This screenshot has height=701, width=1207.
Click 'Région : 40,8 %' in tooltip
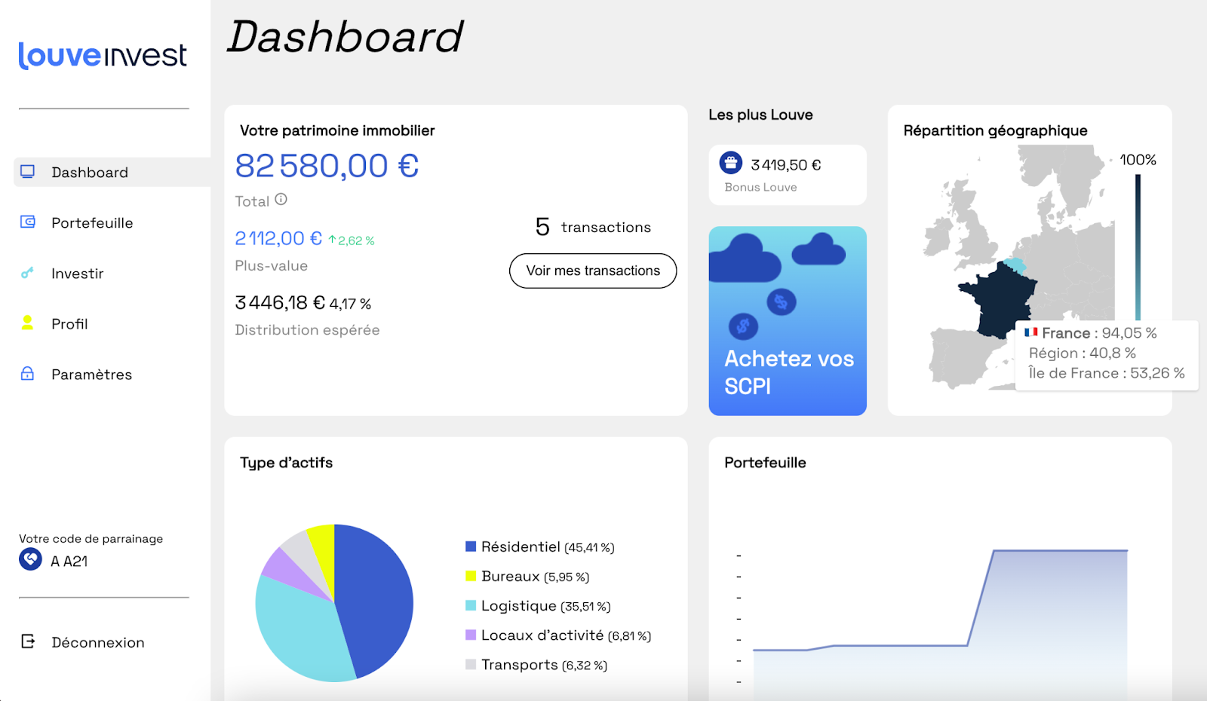1082,353
